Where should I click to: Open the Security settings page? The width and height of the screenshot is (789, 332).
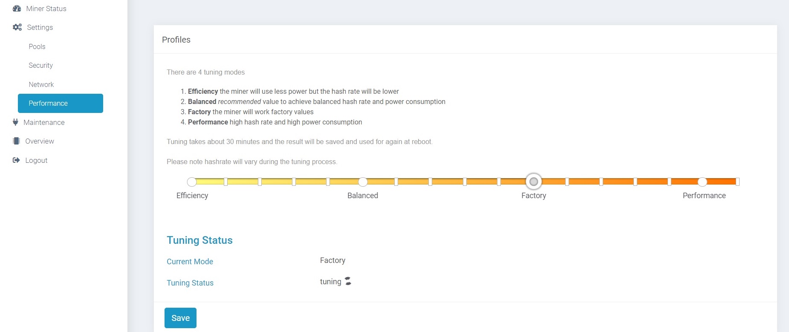click(x=41, y=65)
